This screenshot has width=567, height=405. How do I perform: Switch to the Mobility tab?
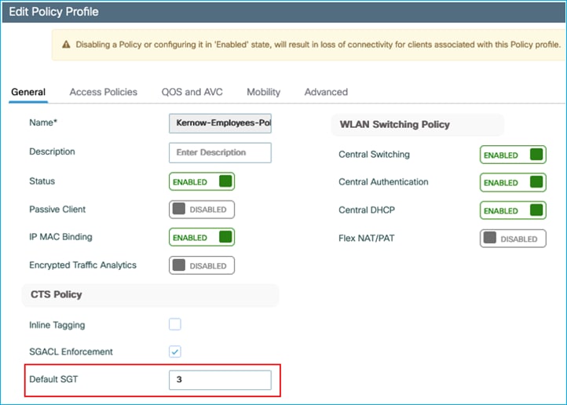[x=264, y=92]
